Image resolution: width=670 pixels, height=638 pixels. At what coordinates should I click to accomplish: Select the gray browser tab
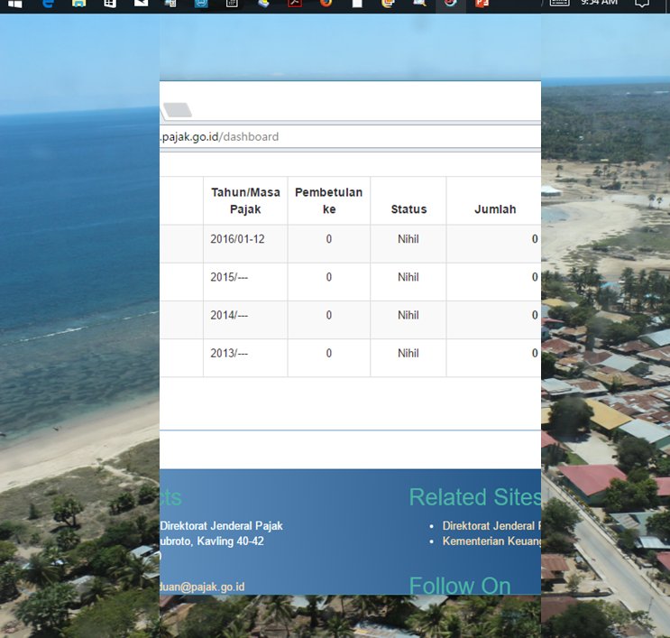(x=177, y=110)
